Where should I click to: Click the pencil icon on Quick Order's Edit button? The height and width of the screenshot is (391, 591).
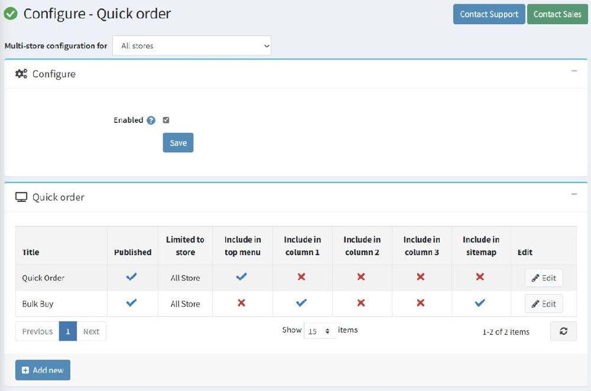[537, 278]
